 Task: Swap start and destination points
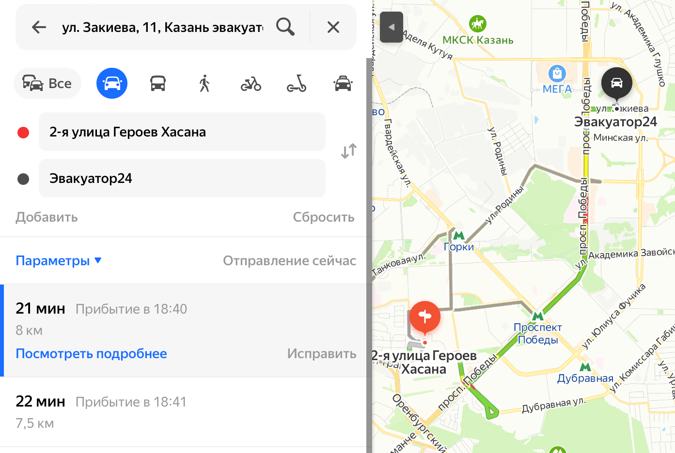coord(349,151)
